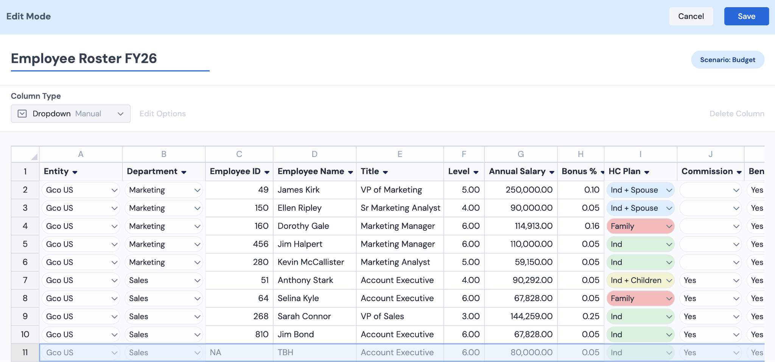Click the Selina Kyle name cell
The image size is (775, 362).
click(314, 298)
